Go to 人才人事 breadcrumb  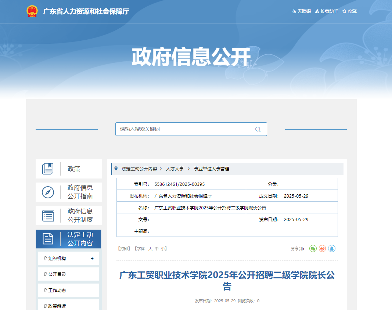point(175,169)
